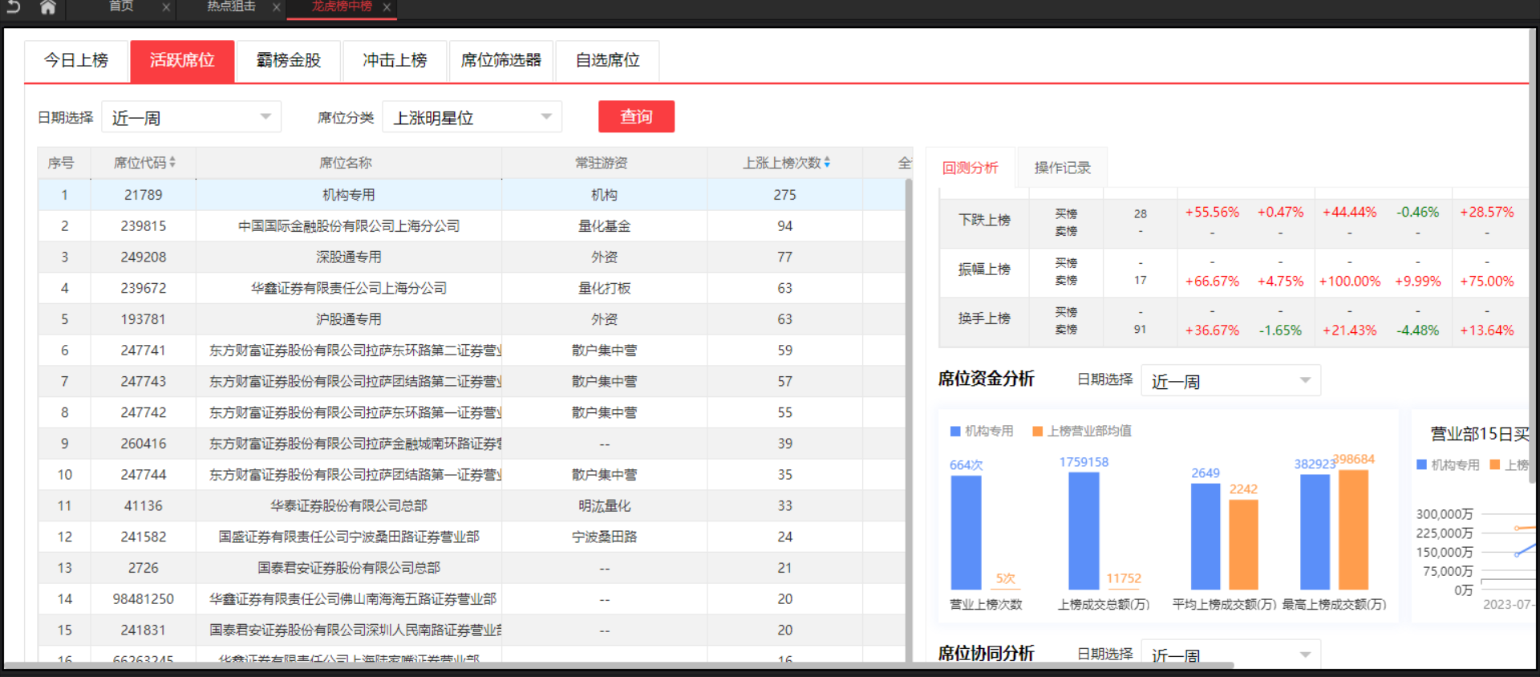Open the 冲击上榜 tab
Viewport: 1540px width, 677px height.
tap(395, 60)
